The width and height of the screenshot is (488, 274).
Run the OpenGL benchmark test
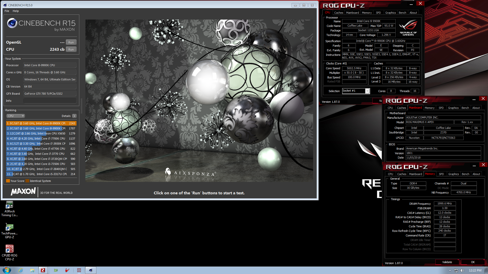click(x=71, y=42)
